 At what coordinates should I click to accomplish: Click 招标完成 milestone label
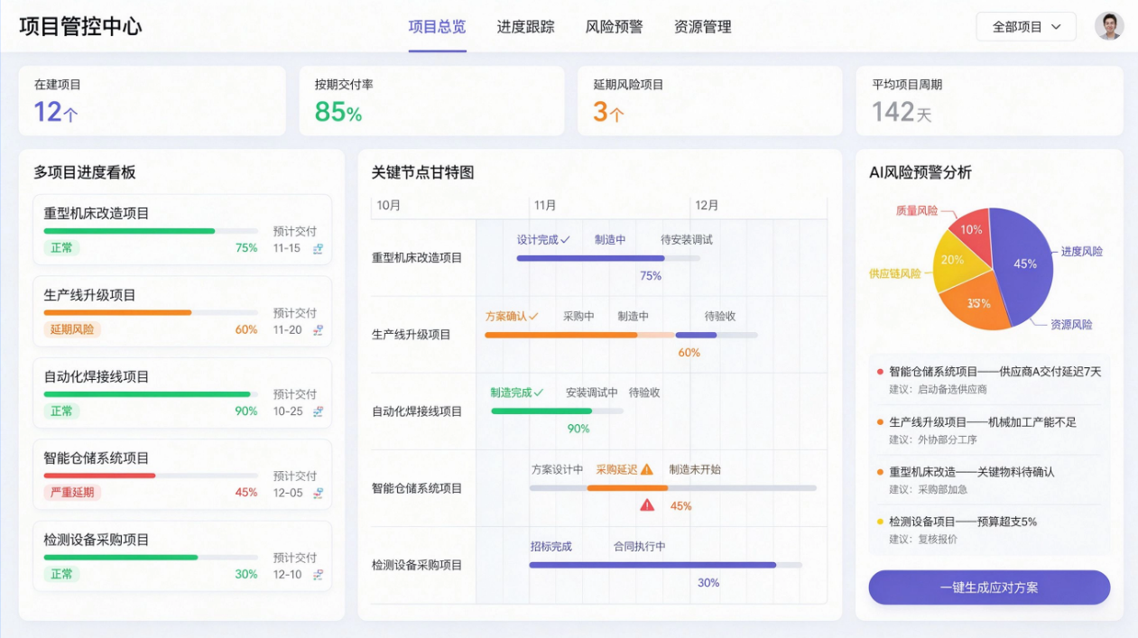551,547
